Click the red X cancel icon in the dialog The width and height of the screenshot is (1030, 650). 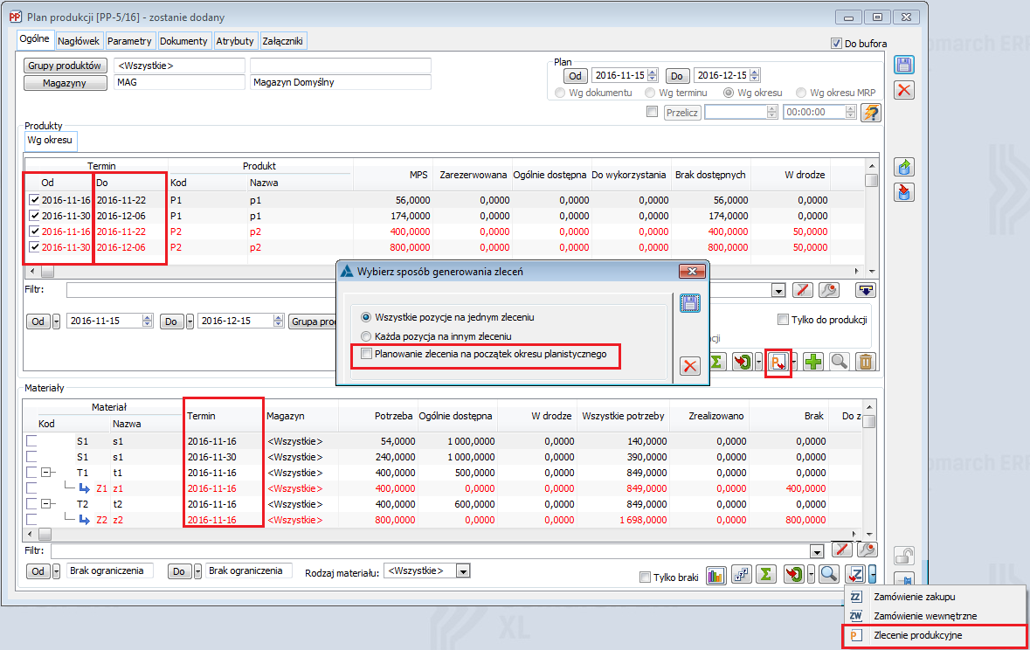click(x=690, y=366)
